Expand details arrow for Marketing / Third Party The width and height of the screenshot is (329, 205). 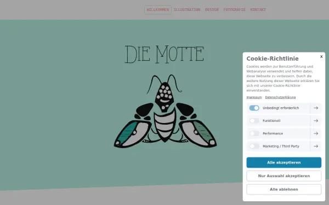[x=316, y=146]
